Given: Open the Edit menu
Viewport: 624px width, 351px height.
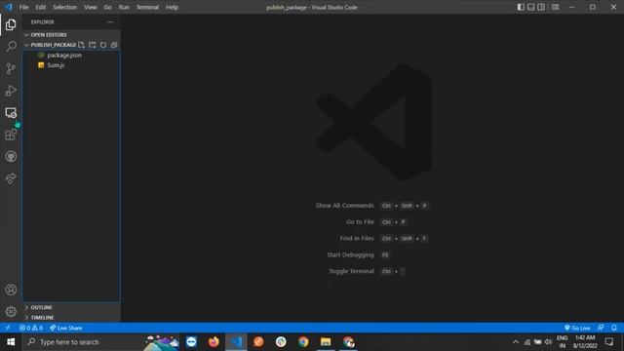Looking at the screenshot, I should click(x=41, y=7).
